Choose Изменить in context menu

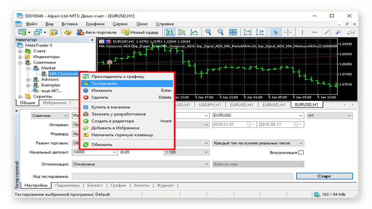(x=127, y=91)
